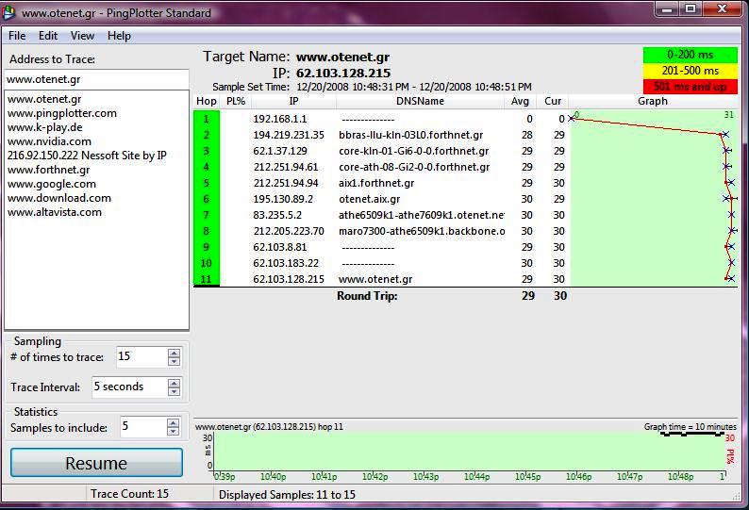Select hop 1 green cell
749x510 pixels.
click(207, 119)
